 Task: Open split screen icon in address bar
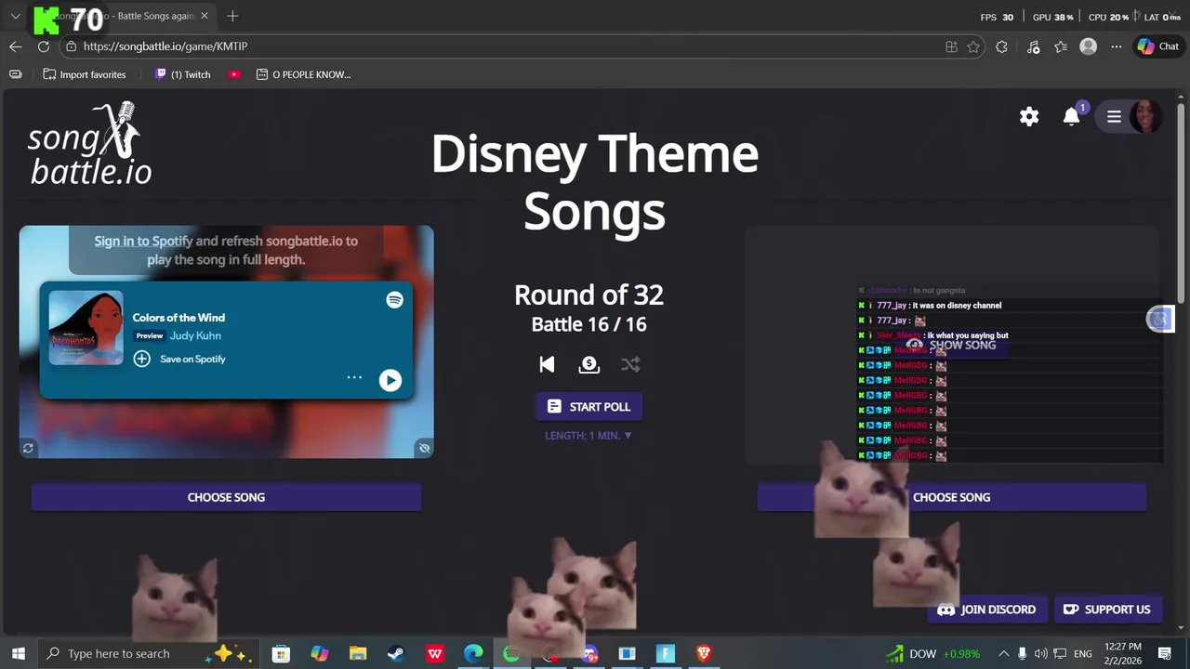[951, 46]
